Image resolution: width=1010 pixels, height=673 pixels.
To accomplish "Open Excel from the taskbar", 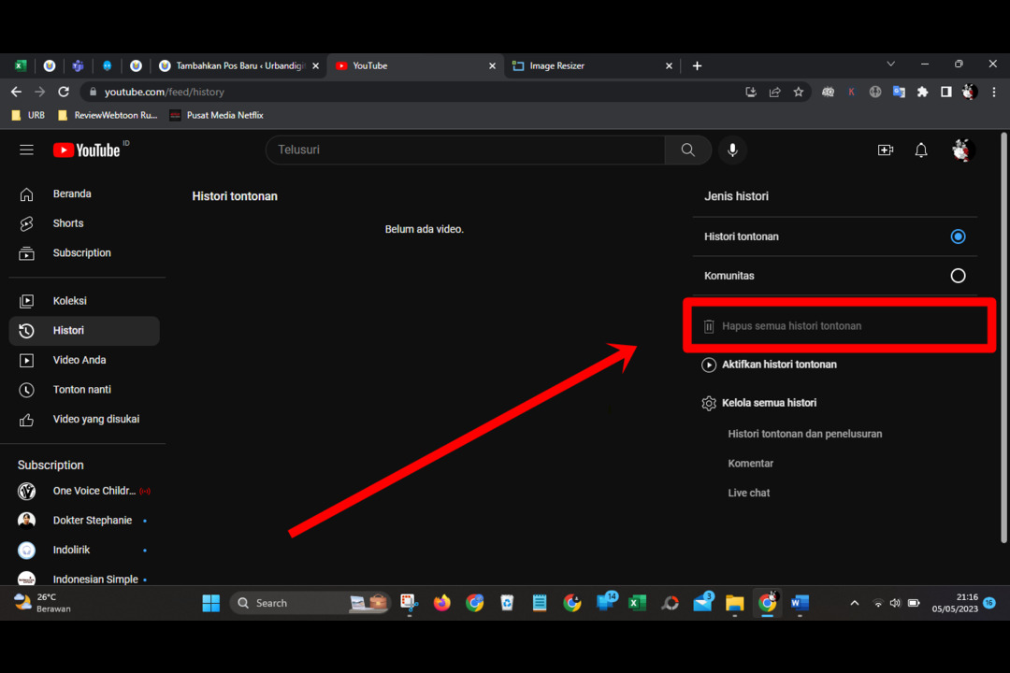I will click(637, 604).
